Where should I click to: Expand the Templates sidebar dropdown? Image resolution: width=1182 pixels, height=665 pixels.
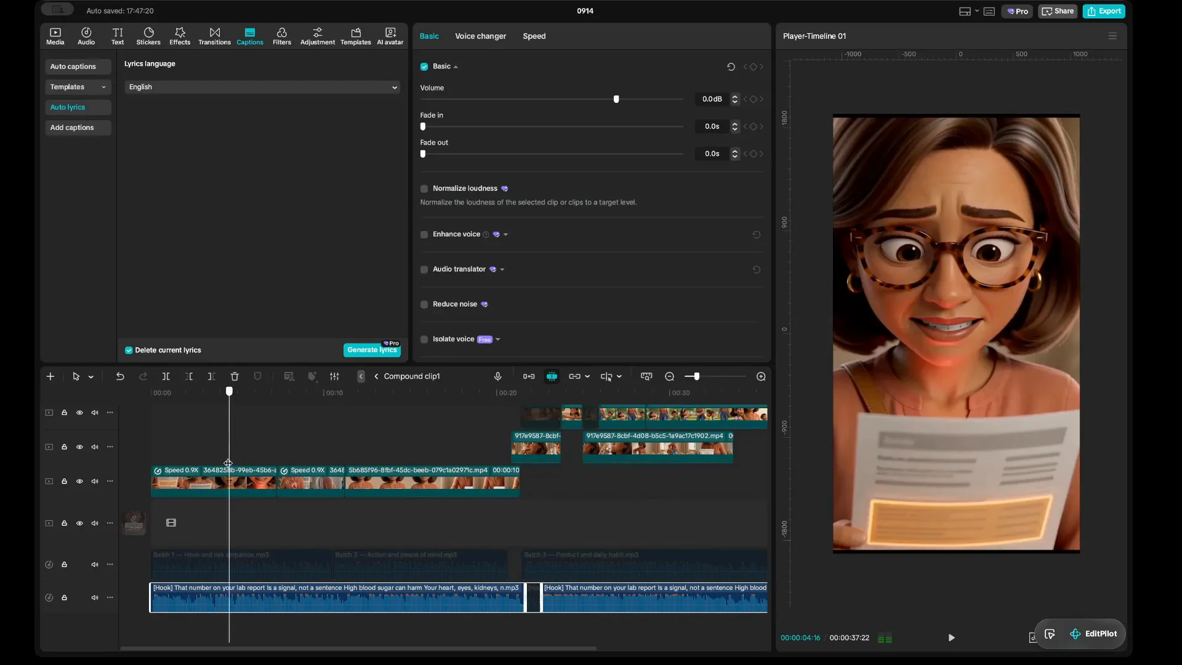click(x=103, y=87)
